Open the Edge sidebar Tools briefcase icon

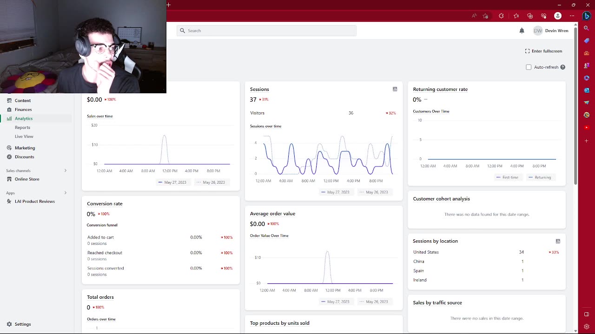[x=587, y=53]
